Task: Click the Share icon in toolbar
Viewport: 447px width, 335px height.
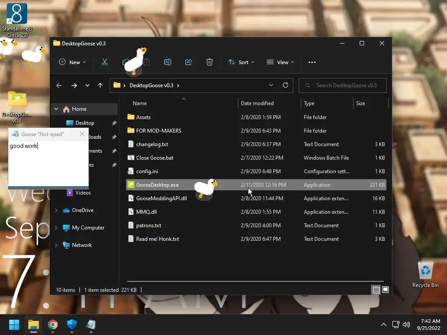Action: (x=189, y=62)
